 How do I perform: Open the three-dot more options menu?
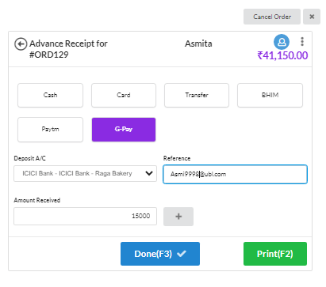[302, 42]
